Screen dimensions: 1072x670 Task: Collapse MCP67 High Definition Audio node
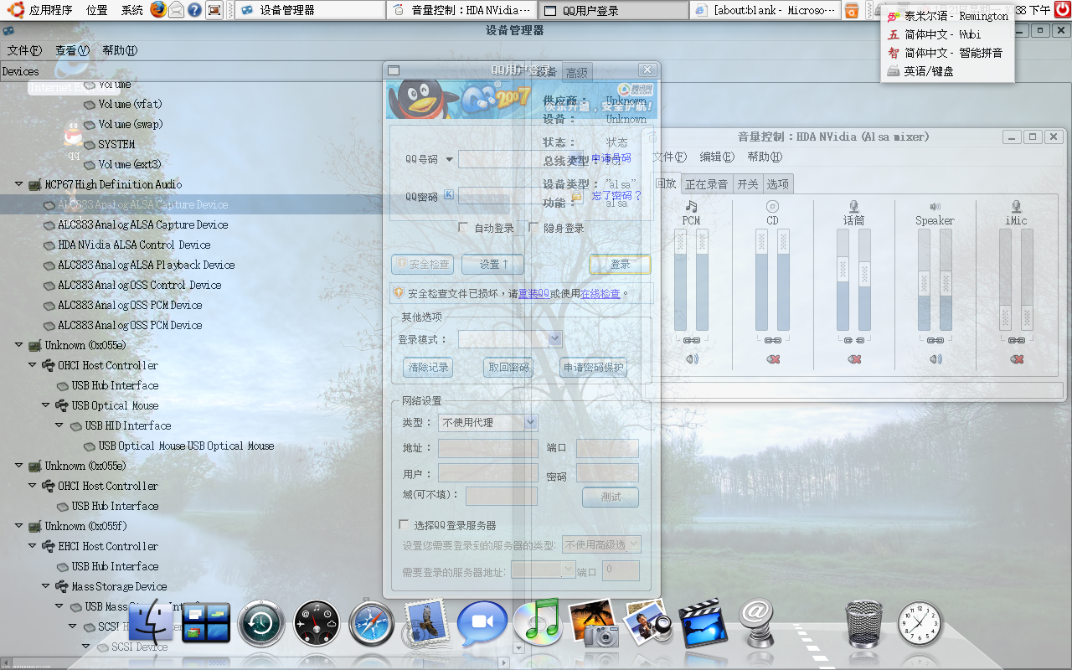pyautogui.click(x=18, y=184)
